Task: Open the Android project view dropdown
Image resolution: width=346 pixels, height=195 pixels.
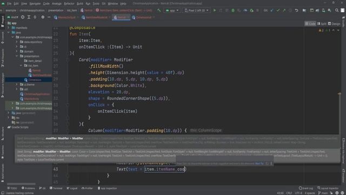Action: click(13, 17)
